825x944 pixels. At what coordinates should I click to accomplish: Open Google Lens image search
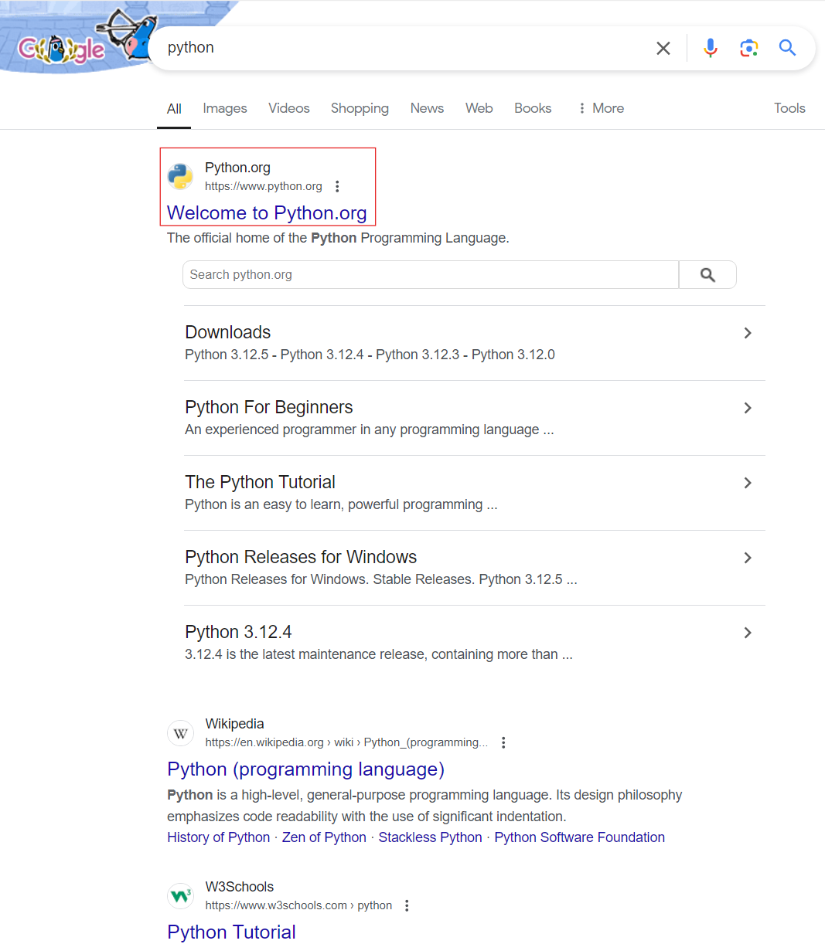(748, 47)
